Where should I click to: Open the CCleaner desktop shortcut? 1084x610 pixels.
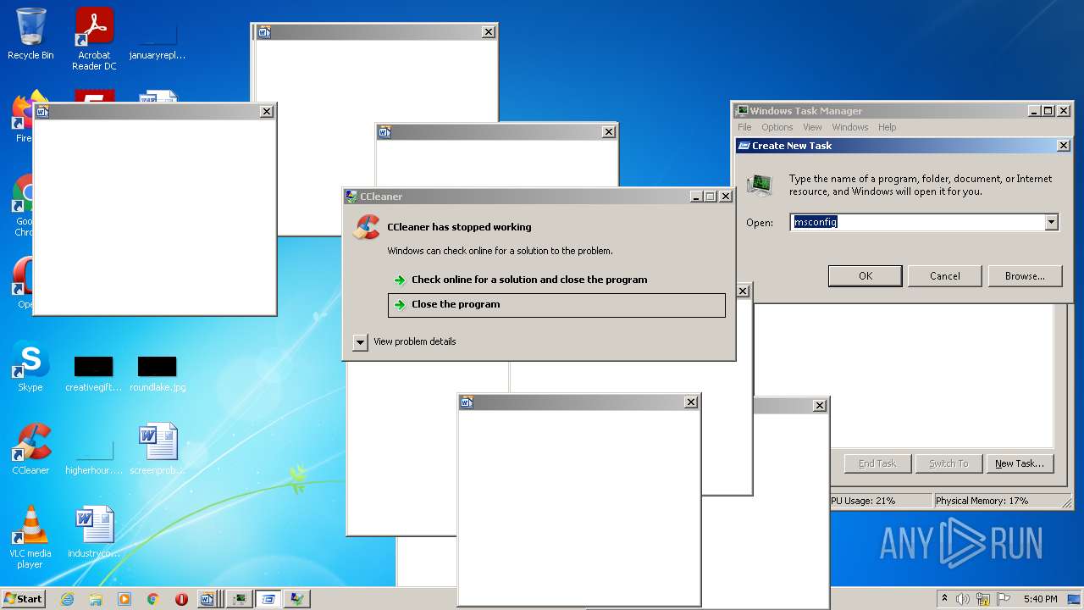click(30, 449)
